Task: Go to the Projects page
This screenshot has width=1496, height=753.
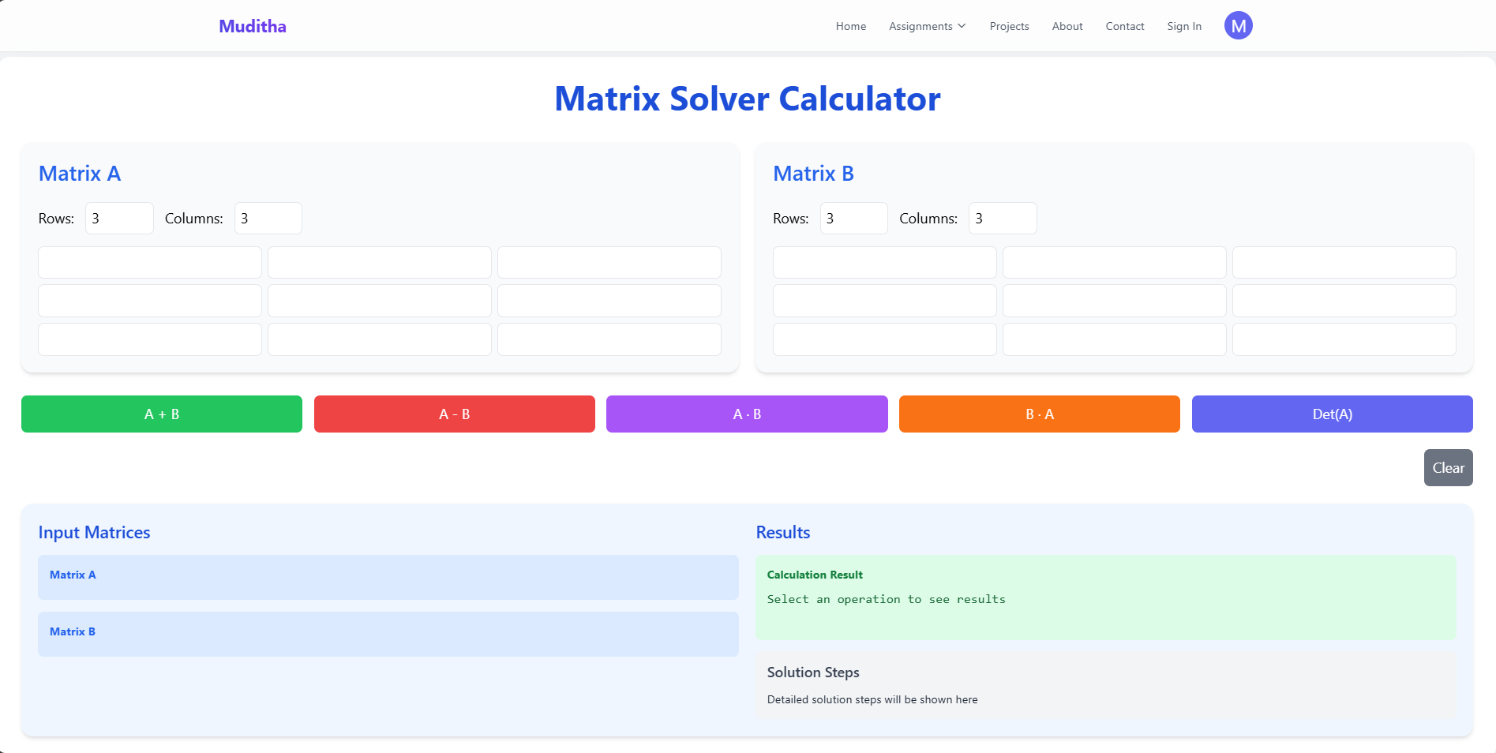Action: [1009, 26]
